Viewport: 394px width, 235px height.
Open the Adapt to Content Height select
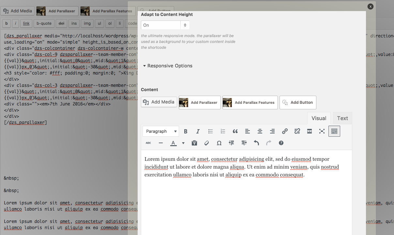coord(165,25)
